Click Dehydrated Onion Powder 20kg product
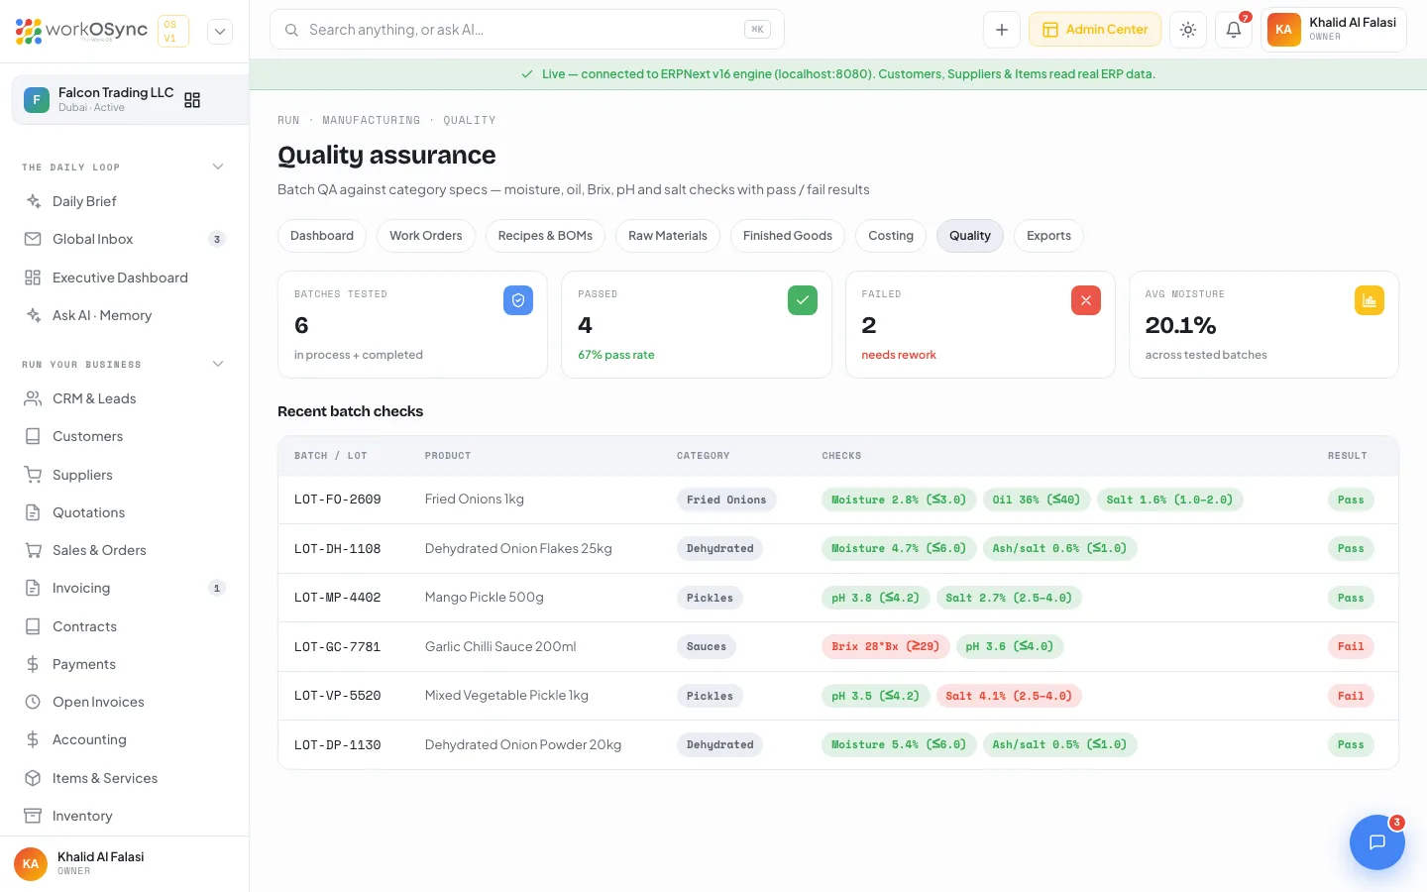 tap(523, 744)
